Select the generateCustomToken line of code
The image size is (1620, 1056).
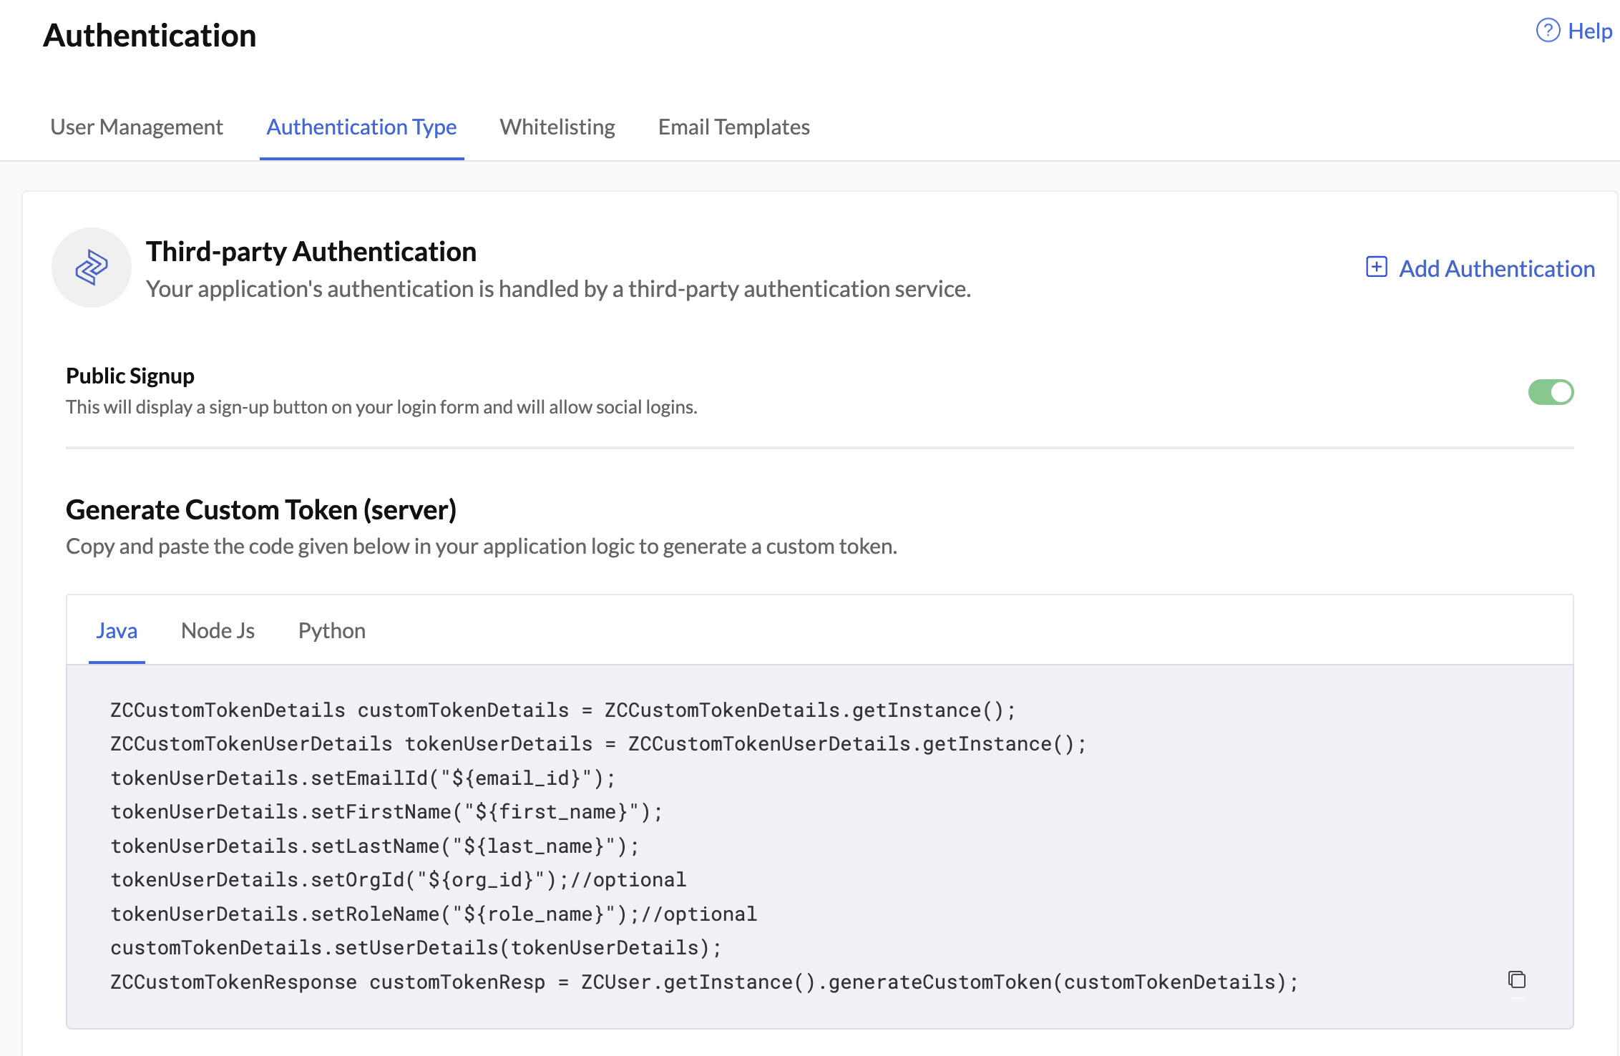click(704, 982)
